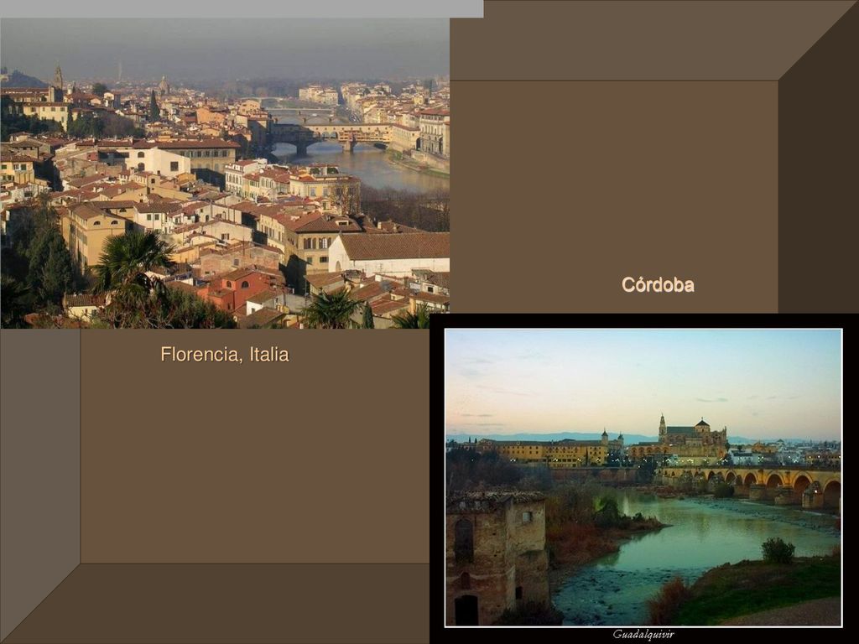859x644 pixels.
Task: Click the Florence cityscape photo
Action: tap(225, 173)
